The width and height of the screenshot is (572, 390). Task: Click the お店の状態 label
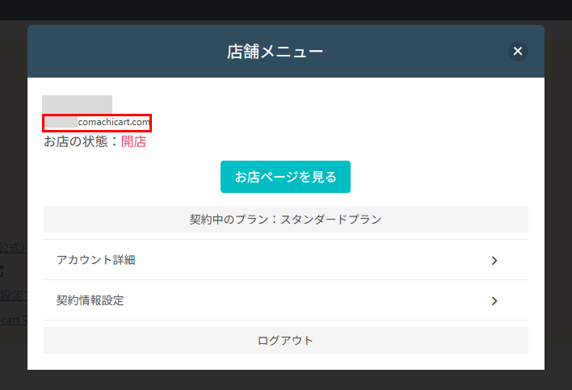(81, 142)
